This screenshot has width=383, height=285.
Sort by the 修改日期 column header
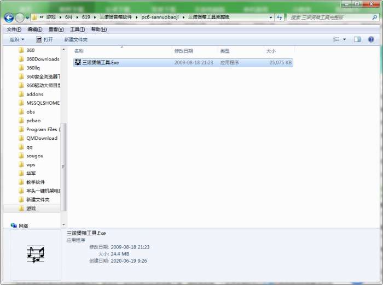[x=184, y=51]
